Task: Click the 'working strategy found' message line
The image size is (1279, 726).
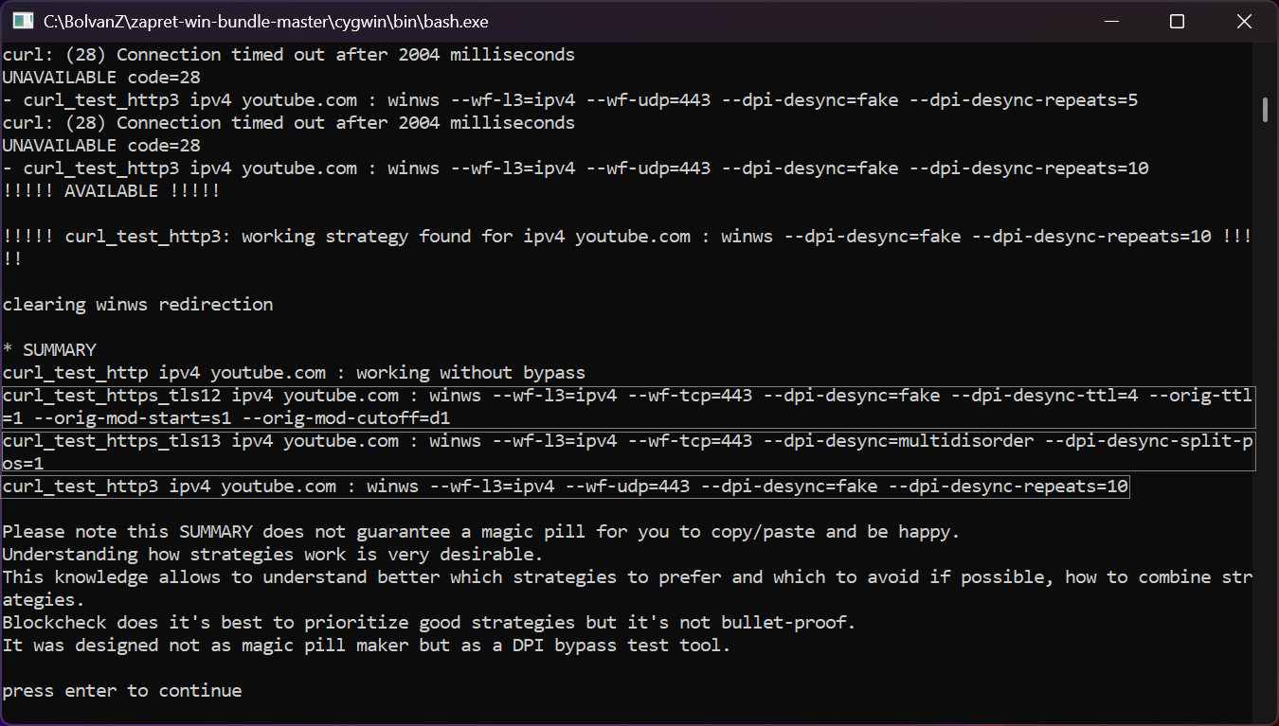Action: coord(625,237)
